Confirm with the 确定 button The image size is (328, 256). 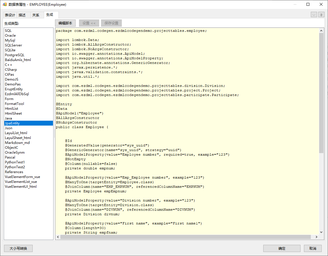(282, 248)
